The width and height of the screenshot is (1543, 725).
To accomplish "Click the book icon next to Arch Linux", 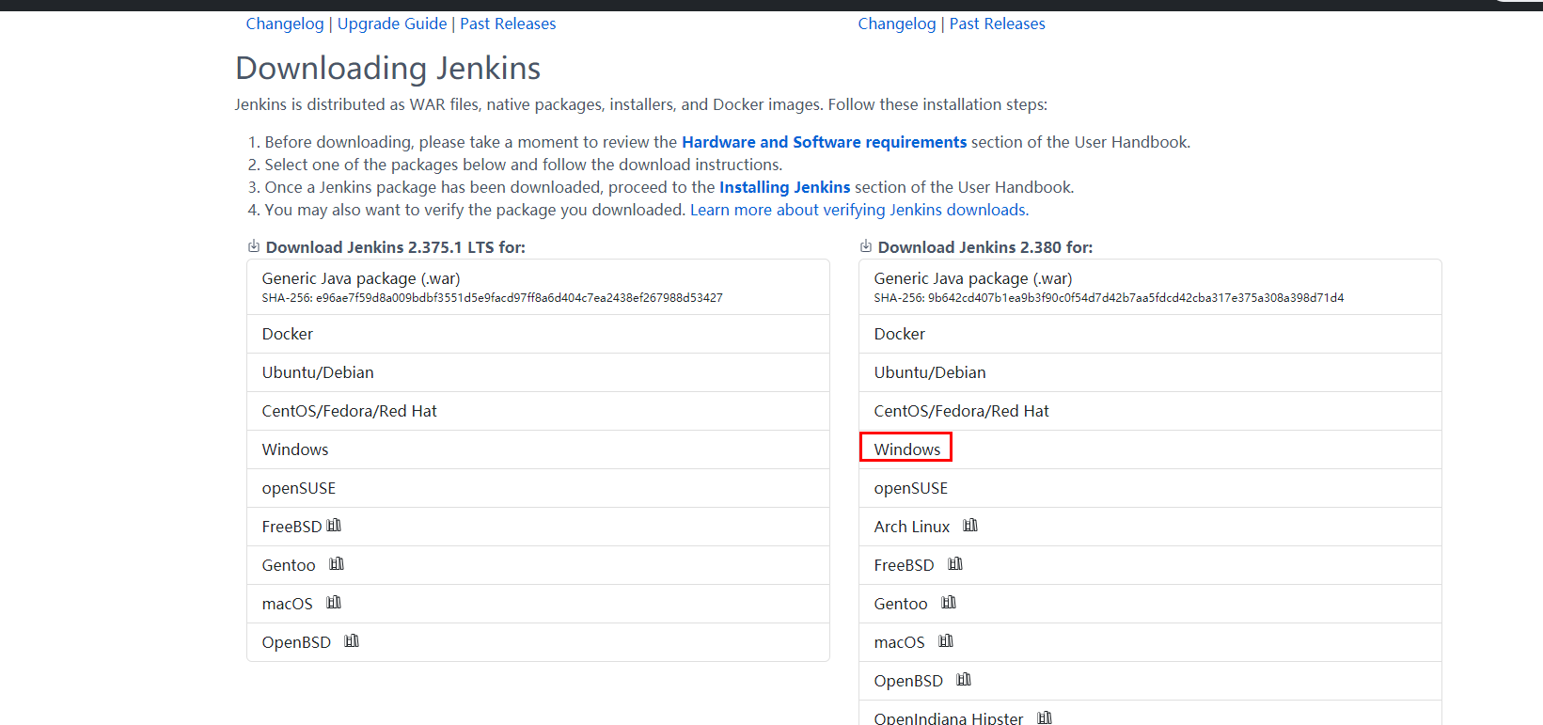I will [970, 526].
